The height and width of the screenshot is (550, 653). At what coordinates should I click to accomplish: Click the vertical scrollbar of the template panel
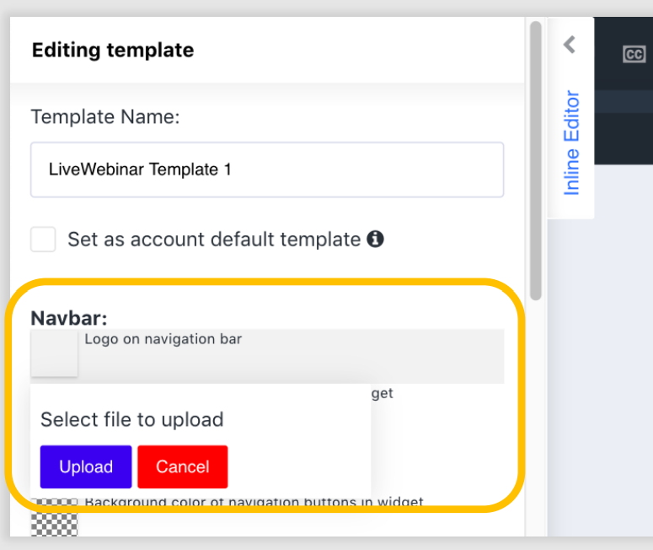tap(535, 160)
